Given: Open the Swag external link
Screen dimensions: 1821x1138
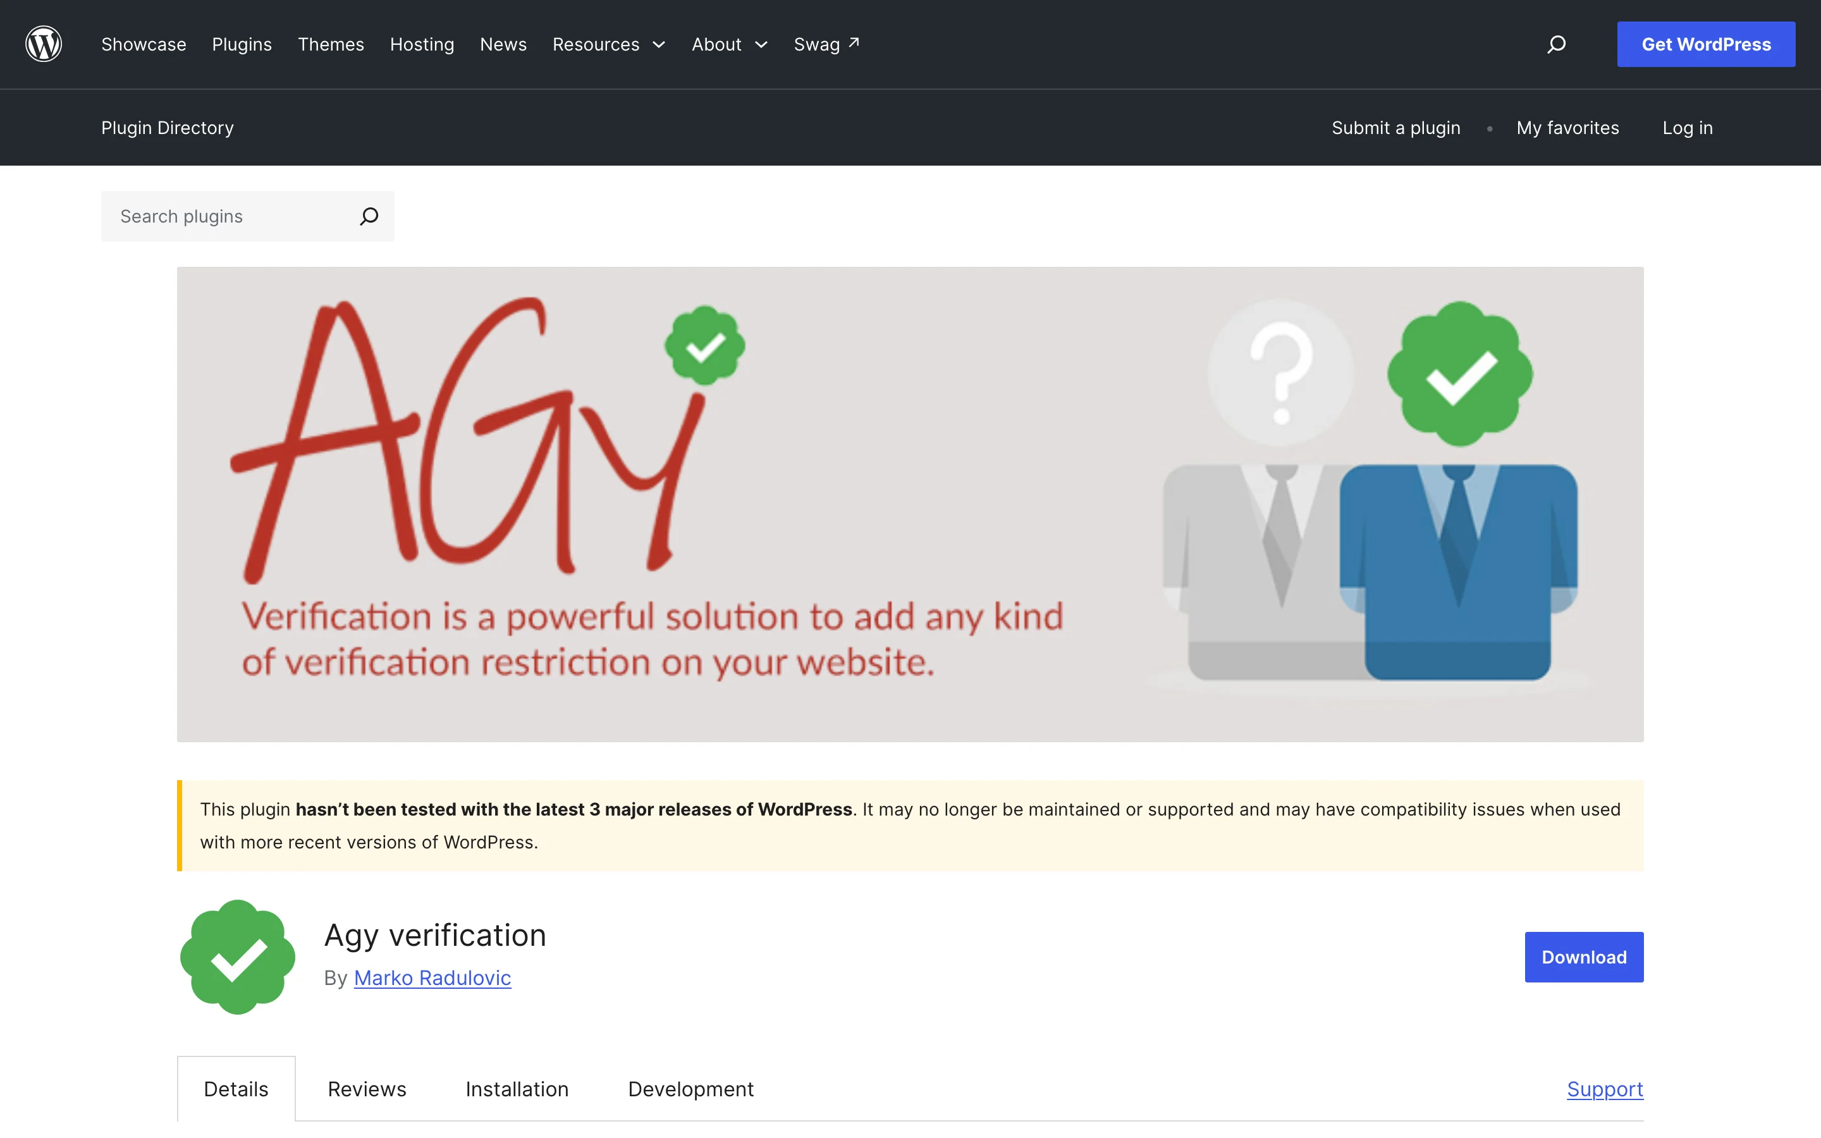Looking at the screenshot, I should (x=827, y=44).
